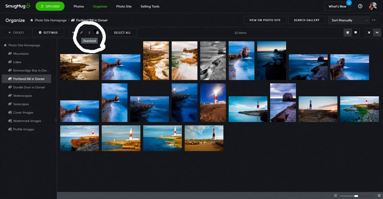Click the 1-9 sort order control
Screen dimensions: 383x199
(373, 20)
